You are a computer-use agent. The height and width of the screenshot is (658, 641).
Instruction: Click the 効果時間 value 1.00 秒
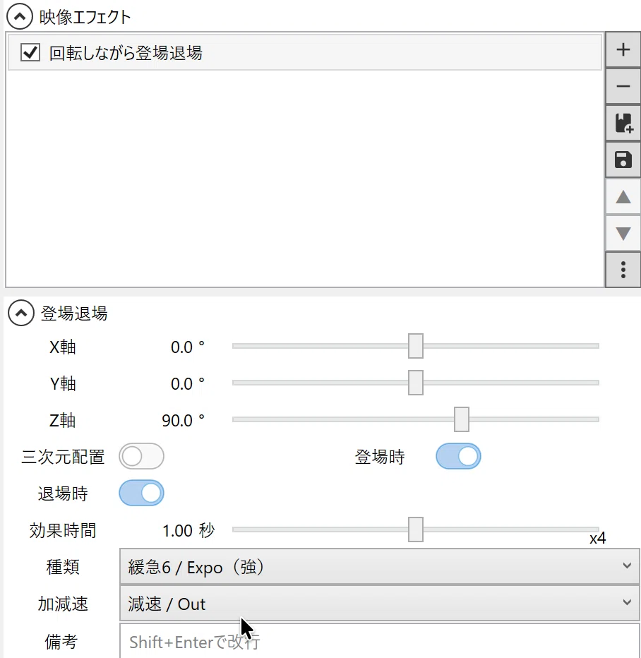tap(188, 531)
